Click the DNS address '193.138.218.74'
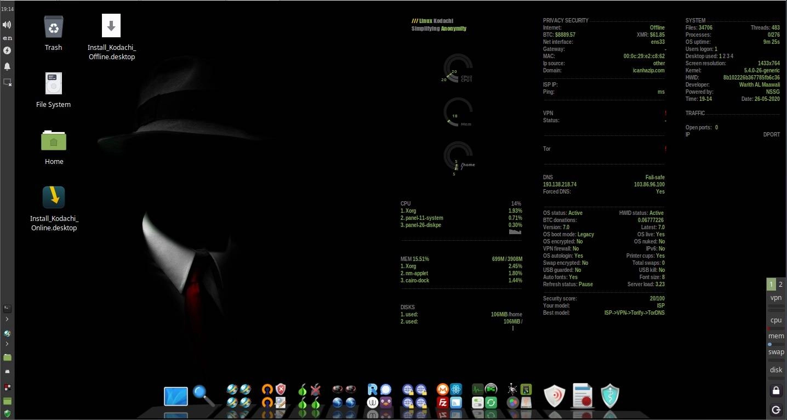Image resolution: width=787 pixels, height=420 pixels. pos(560,185)
